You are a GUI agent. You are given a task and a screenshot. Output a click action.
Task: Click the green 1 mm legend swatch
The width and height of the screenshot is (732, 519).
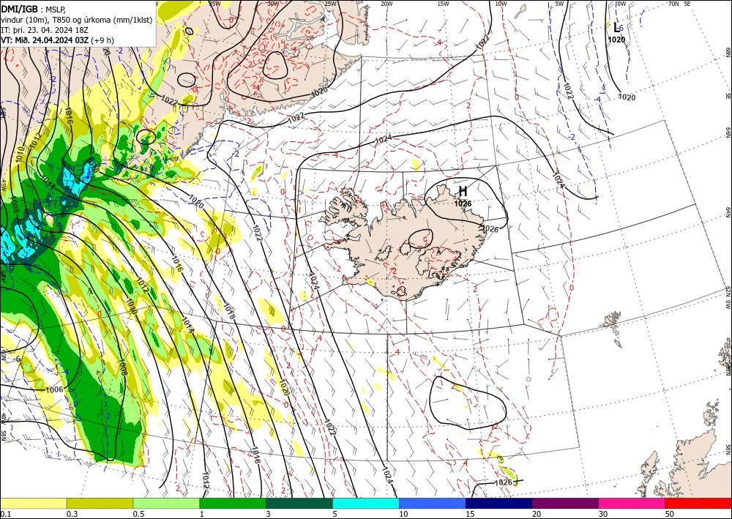point(233,503)
